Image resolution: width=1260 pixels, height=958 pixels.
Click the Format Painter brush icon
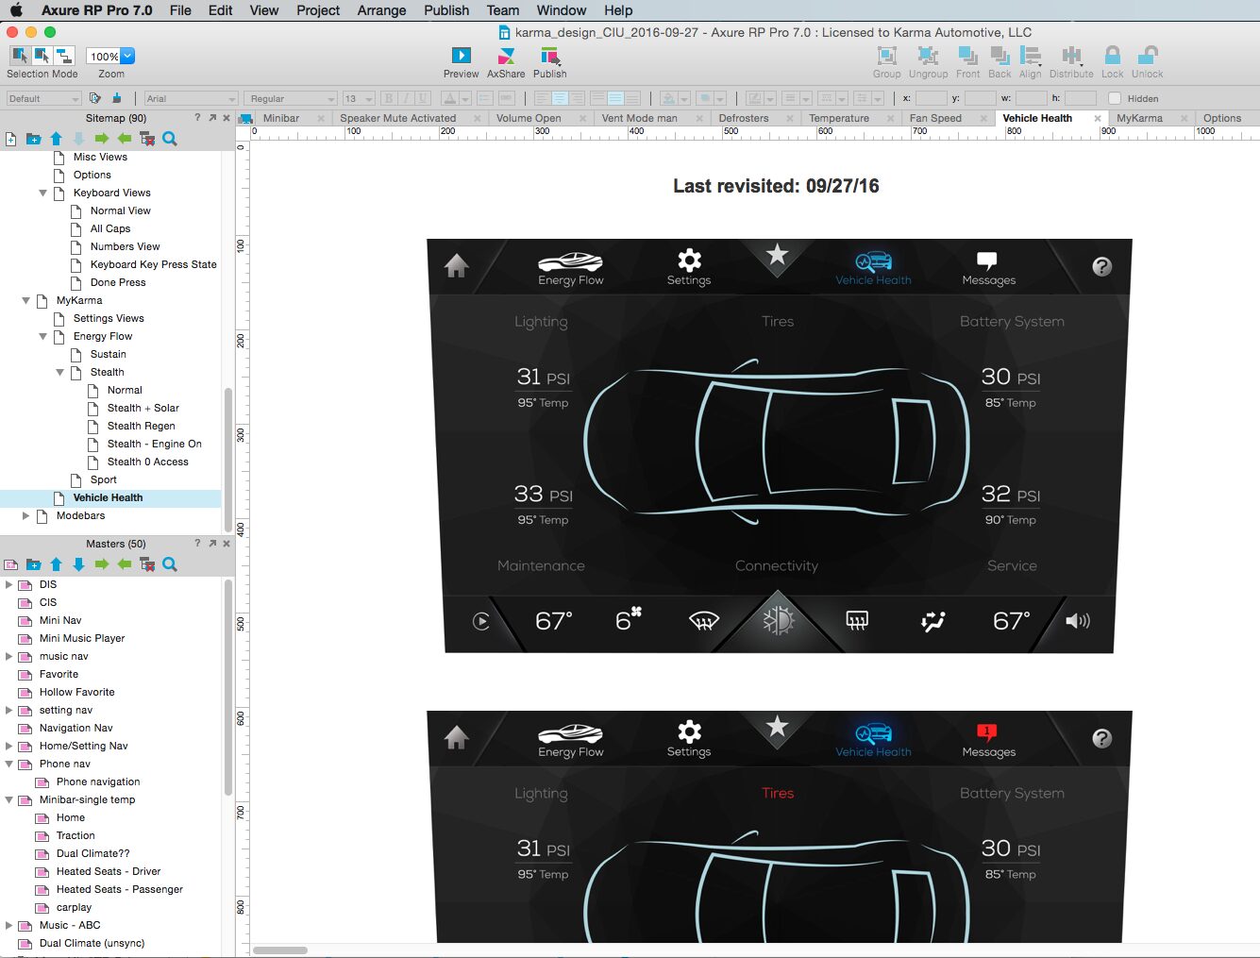click(117, 98)
